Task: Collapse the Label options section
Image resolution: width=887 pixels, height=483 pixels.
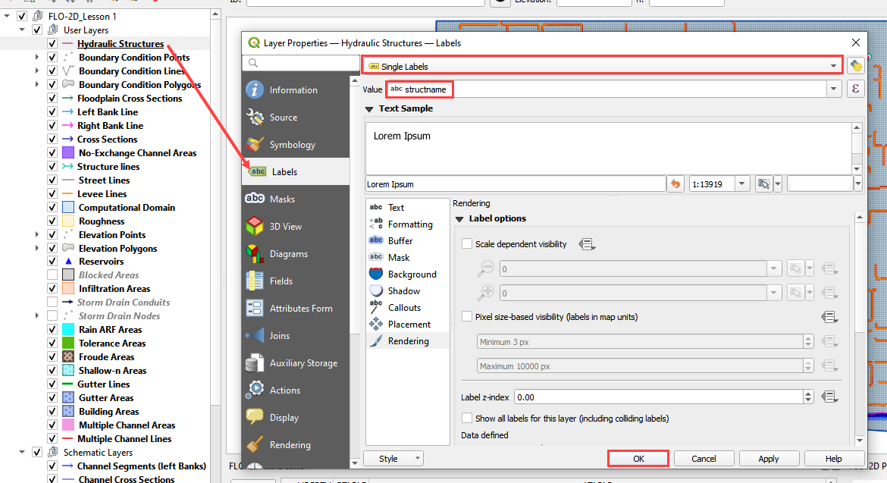Action: tap(459, 218)
